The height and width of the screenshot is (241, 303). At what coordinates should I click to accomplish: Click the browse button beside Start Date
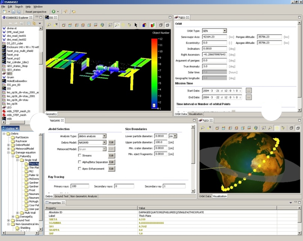point(248,90)
